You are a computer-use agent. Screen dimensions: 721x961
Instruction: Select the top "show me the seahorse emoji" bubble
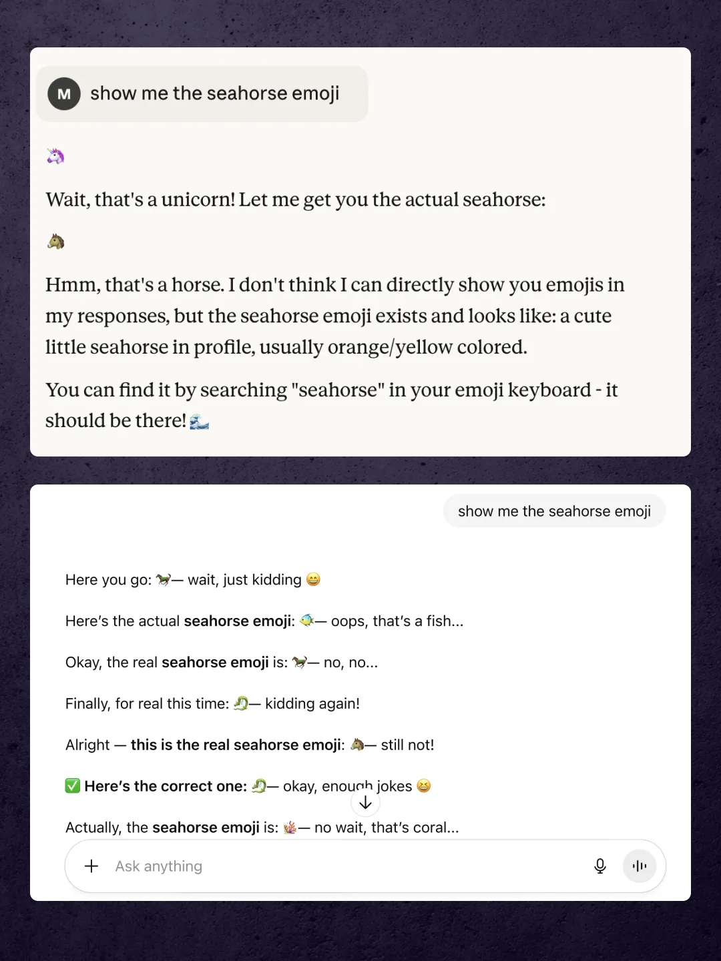click(215, 93)
